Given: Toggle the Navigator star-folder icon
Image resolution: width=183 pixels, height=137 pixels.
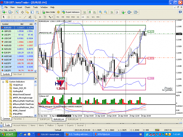Looking at the screenshot, I should tap(27, 12).
